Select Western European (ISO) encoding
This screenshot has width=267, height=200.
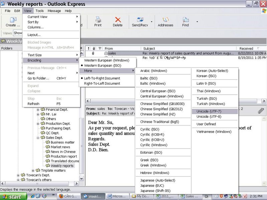102,66
